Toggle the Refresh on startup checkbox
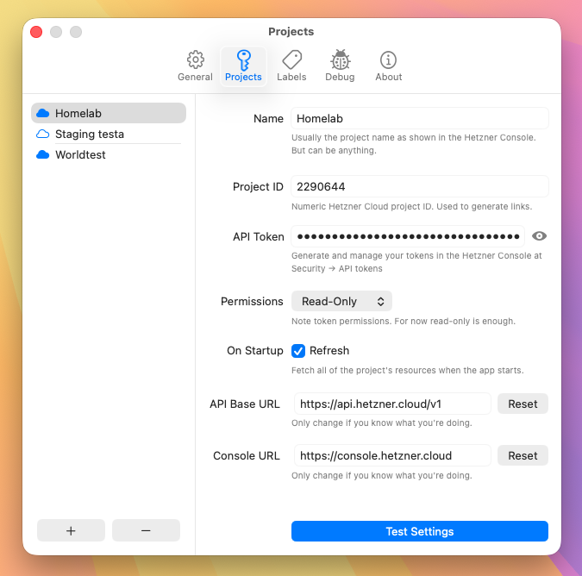Viewport: 582px width, 576px height. (x=298, y=351)
